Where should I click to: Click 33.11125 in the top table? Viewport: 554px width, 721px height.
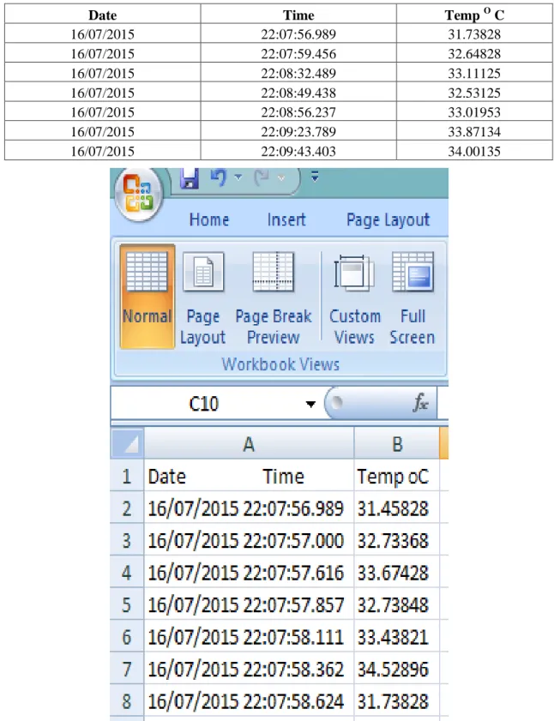point(474,73)
